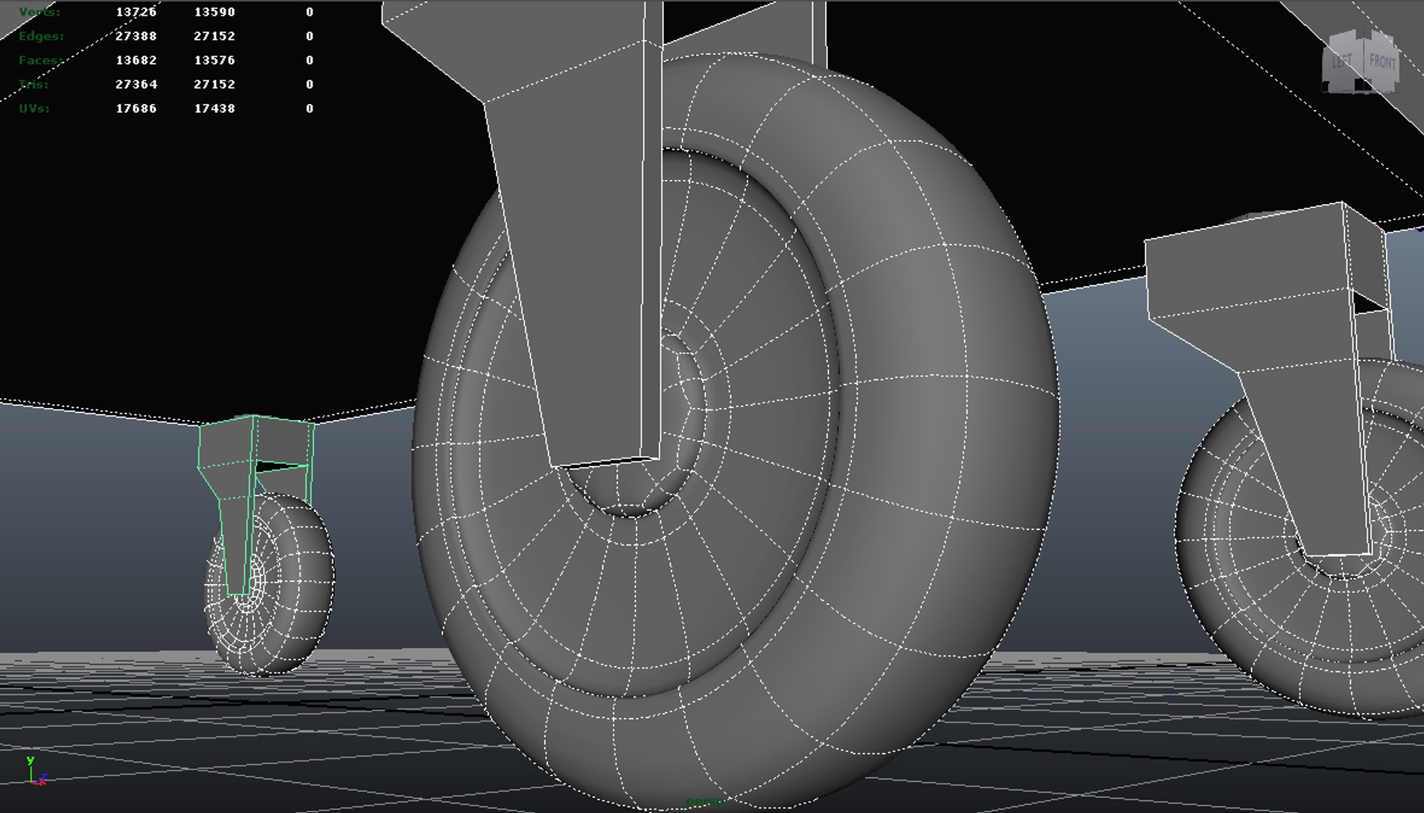Click the XYZ axis indicator gizmo
Viewport: 1424px width, 813px height.
point(35,772)
